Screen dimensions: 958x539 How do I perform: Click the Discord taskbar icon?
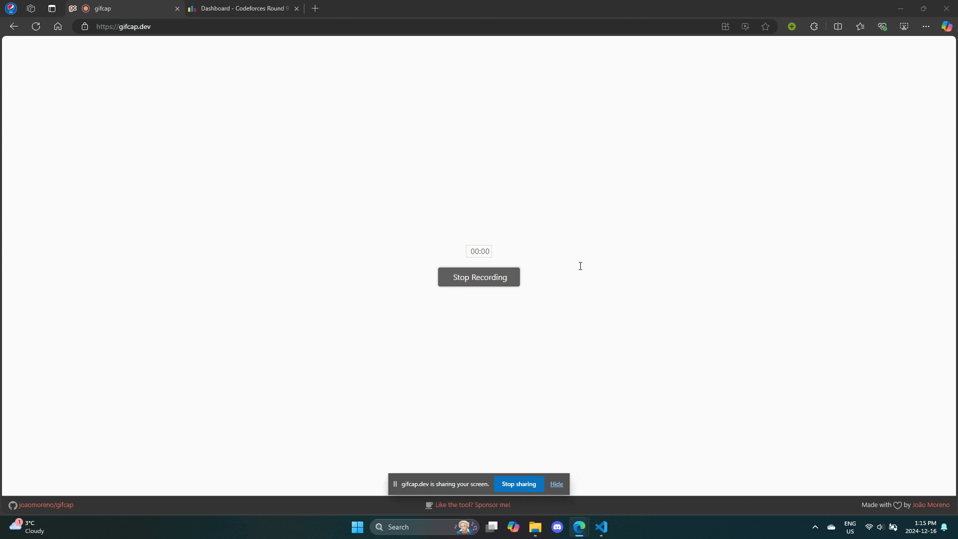[557, 527]
